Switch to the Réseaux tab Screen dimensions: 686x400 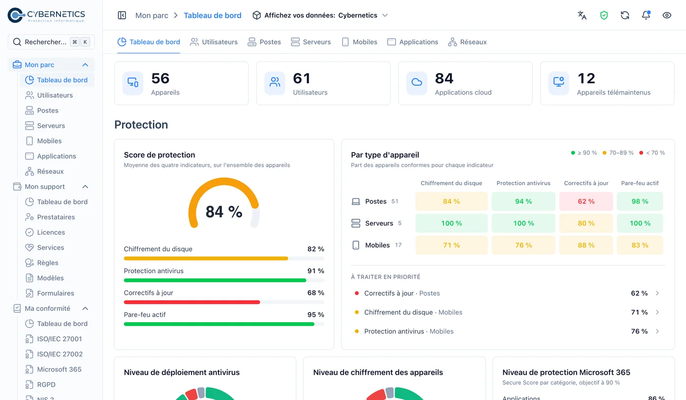point(467,42)
